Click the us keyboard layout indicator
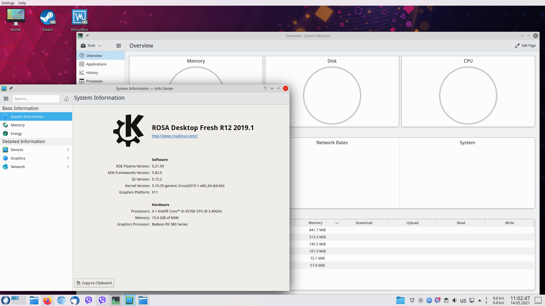Viewport: 545px width, 306px height. 463,301
